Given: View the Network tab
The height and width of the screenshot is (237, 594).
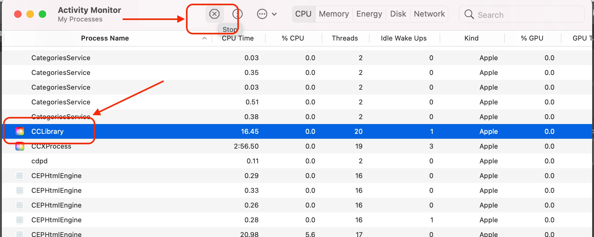Looking at the screenshot, I should click(429, 14).
